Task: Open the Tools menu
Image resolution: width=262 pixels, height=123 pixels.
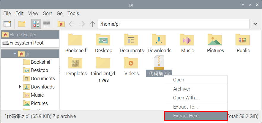Action: click(73, 13)
